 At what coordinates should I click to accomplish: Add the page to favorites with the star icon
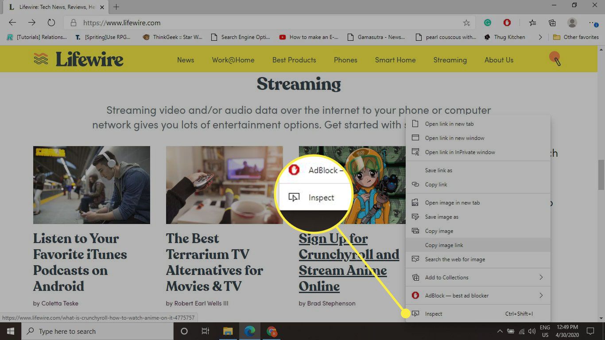[466, 23]
